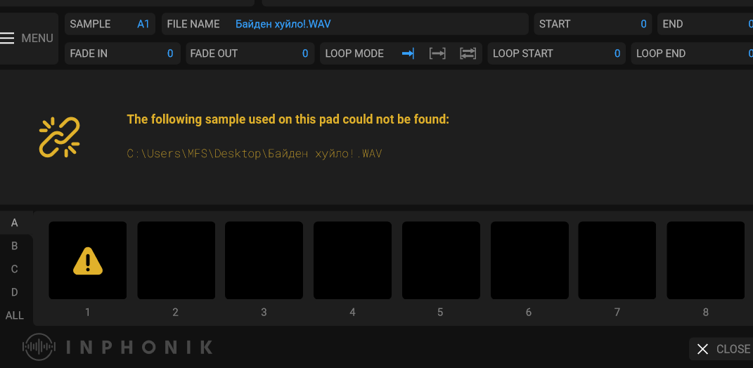Switch to pad bank A

point(15,223)
